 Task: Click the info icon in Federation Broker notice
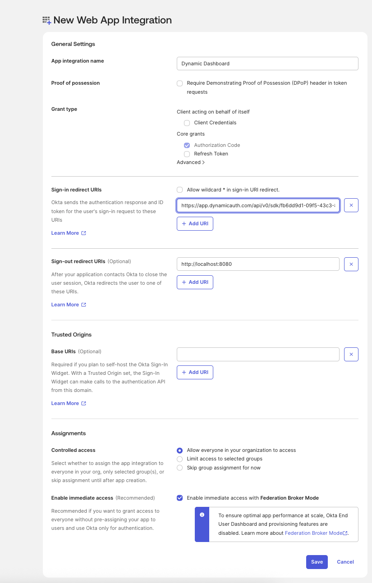tap(202, 515)
